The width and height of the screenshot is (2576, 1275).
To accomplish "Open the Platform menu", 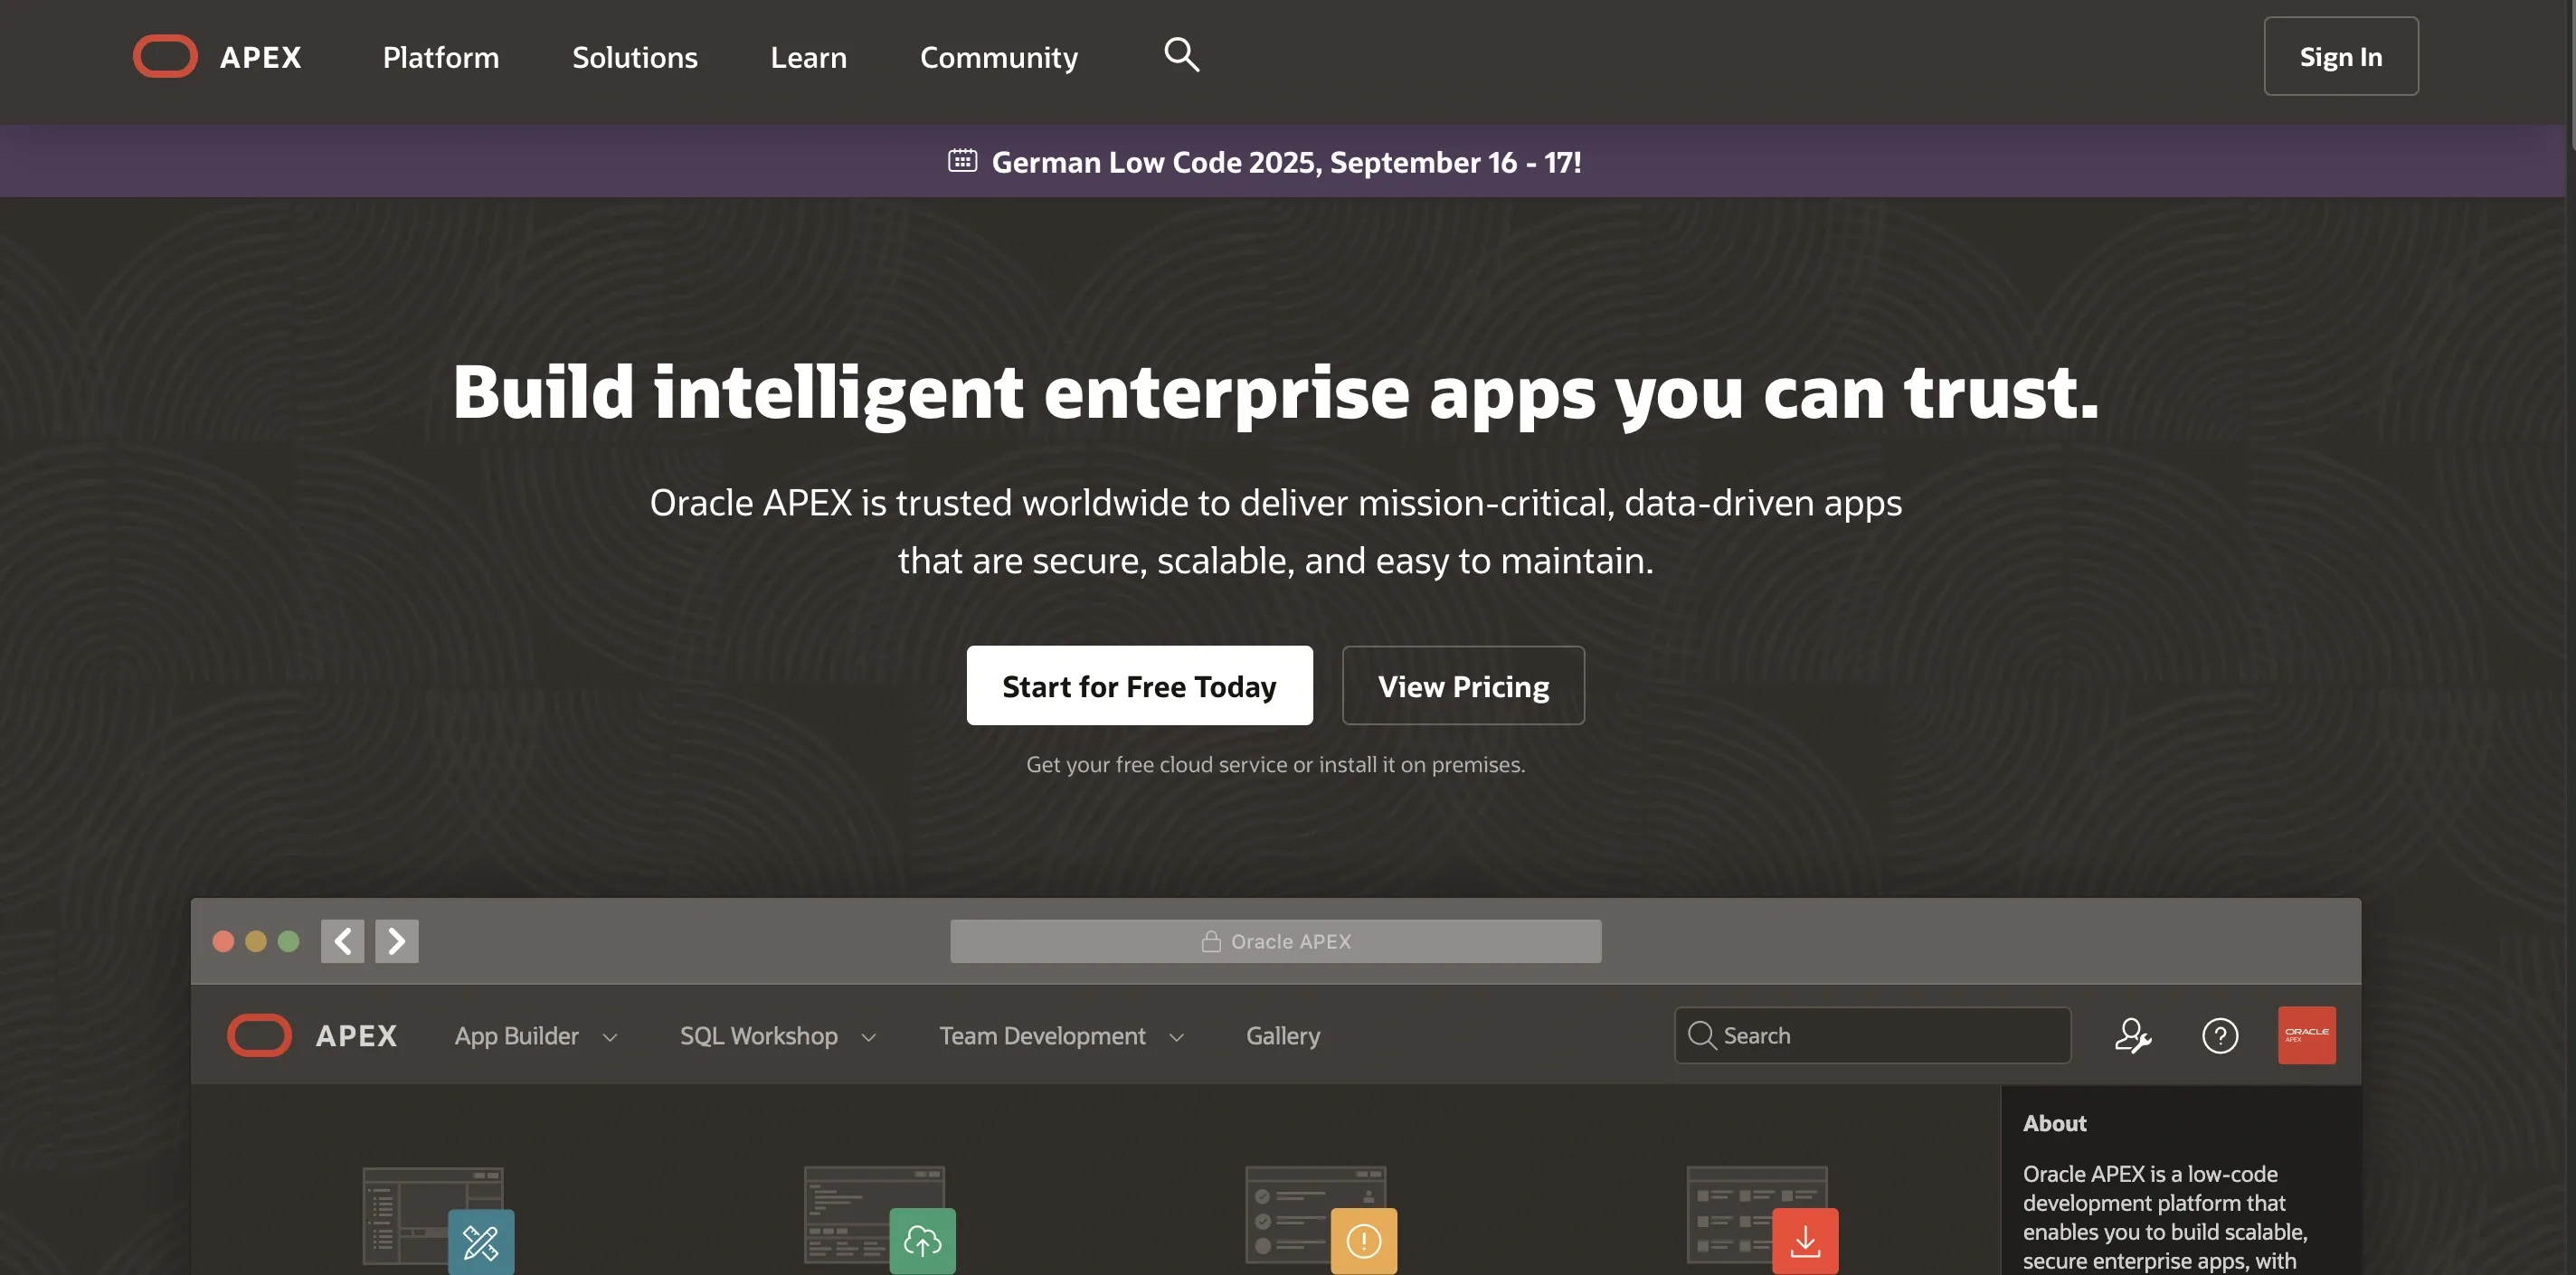I will [x=441, y=57].
